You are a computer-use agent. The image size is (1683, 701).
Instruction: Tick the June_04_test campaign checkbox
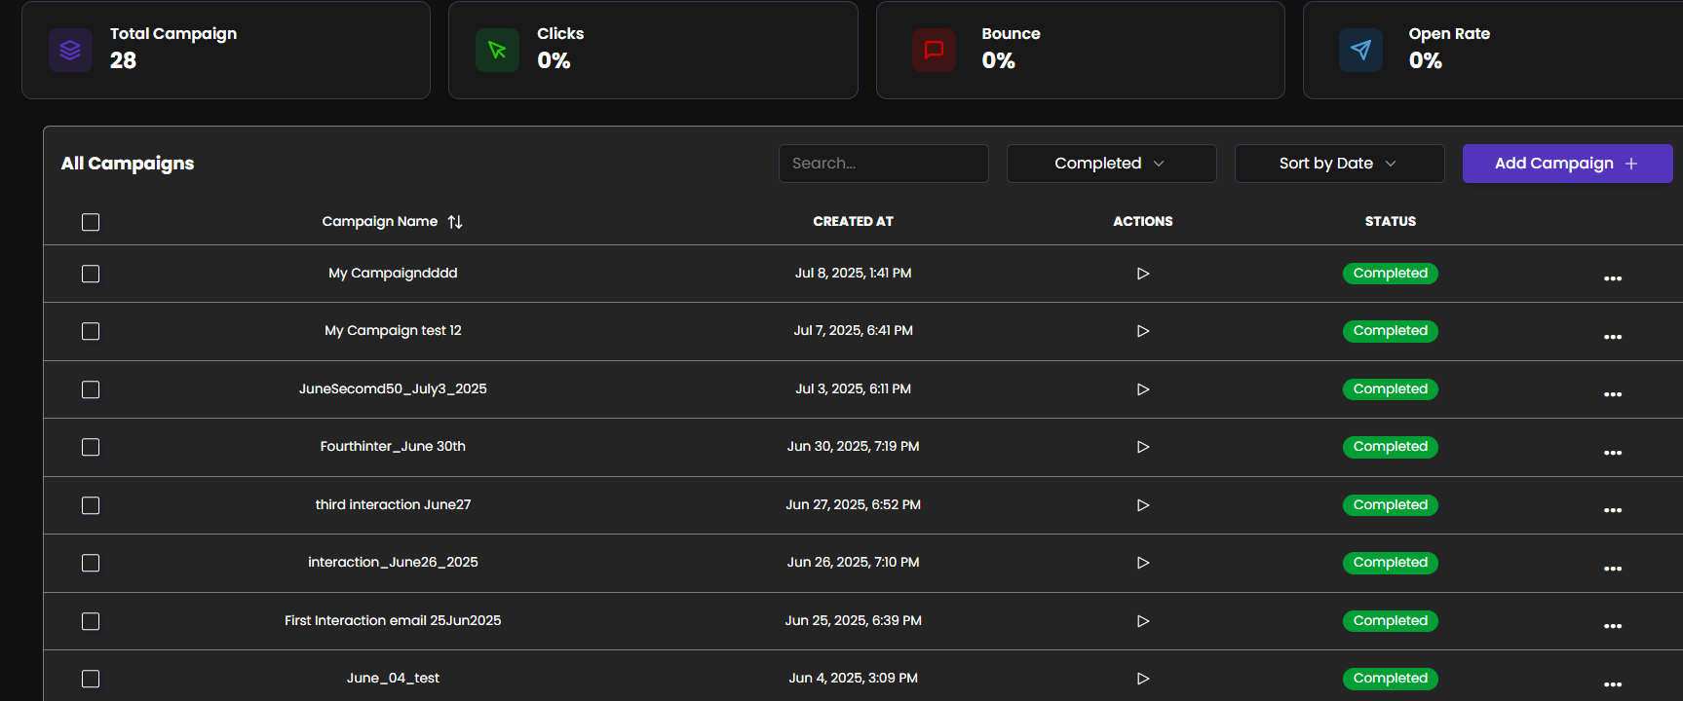91,679
